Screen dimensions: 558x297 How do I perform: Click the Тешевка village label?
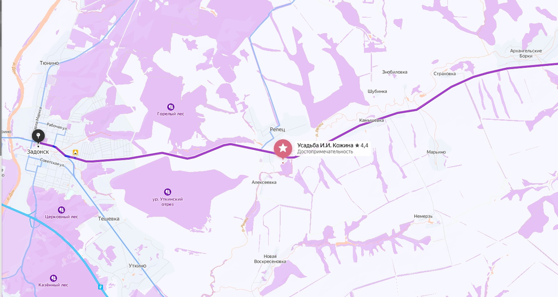point(109,218)
